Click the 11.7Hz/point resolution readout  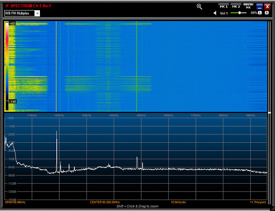coord(258,202)
